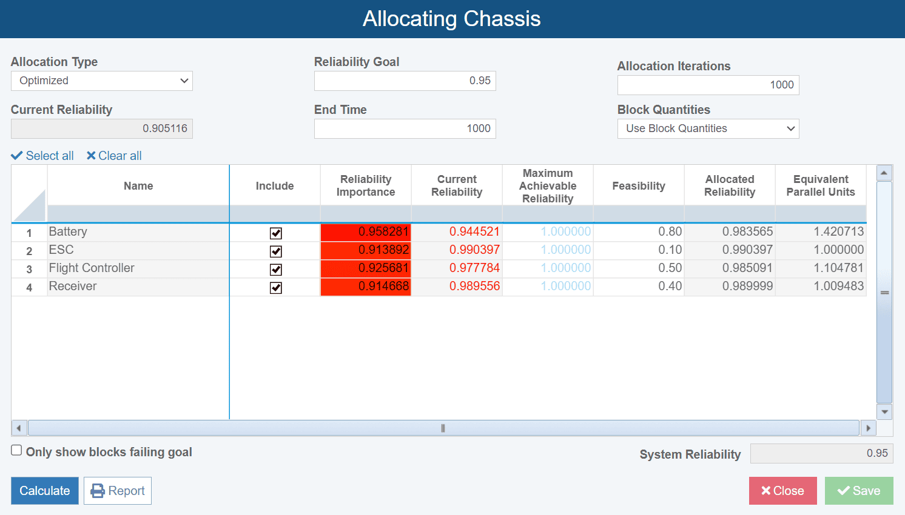Expand the Block Quantities dropdown
Screen dimensions: 905x515
tap(708, 128)
